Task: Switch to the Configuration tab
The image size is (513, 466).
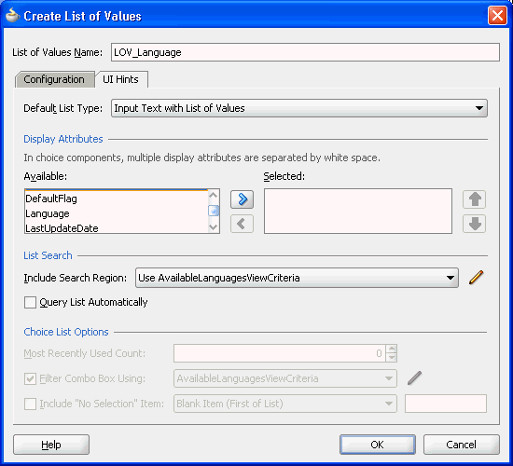Action: pos(54,79)
